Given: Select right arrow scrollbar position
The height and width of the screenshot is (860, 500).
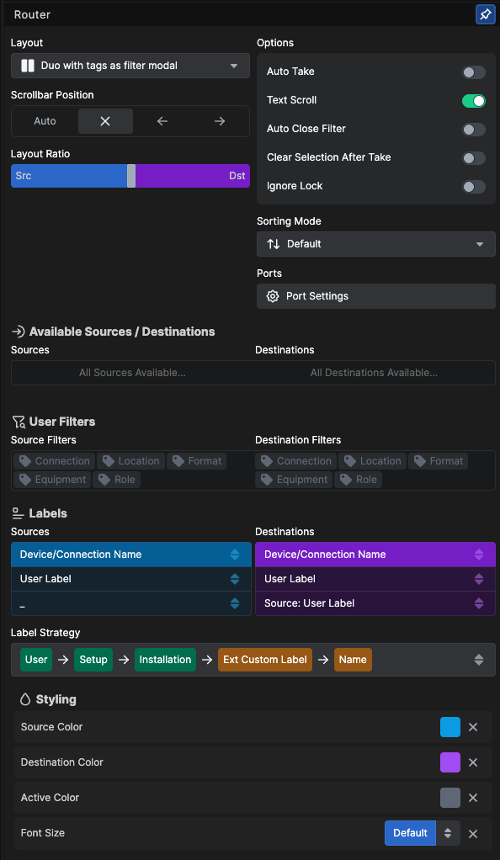Looking at the screenshot, I should click(220, 121).
